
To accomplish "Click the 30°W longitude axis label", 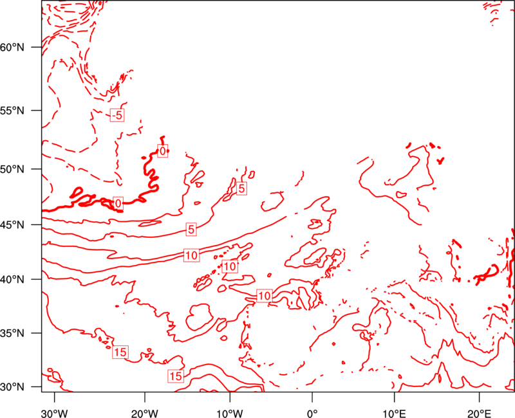I will (x=55, y=413).
